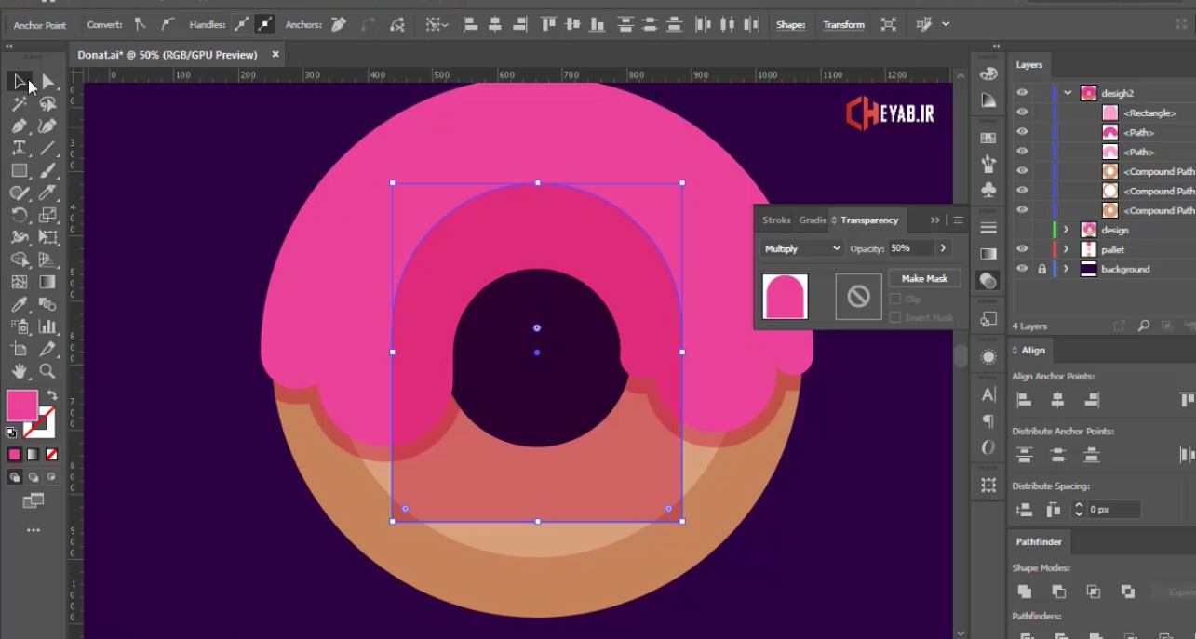
Task: Click Change Screen Mode icon
Action: click(34, 501)
